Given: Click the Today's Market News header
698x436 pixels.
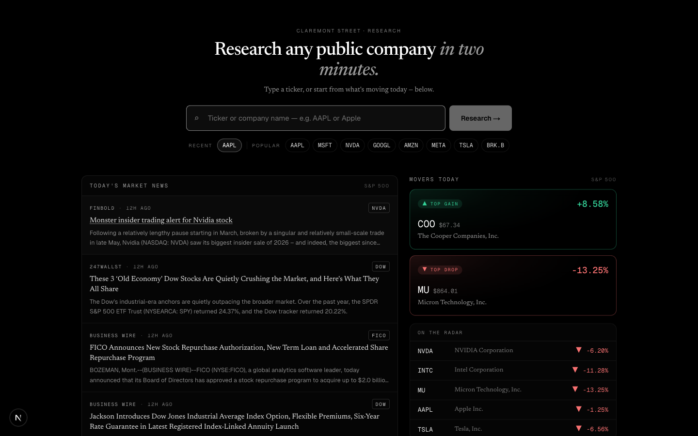Looking at the screenshot, I should [129, 186].
